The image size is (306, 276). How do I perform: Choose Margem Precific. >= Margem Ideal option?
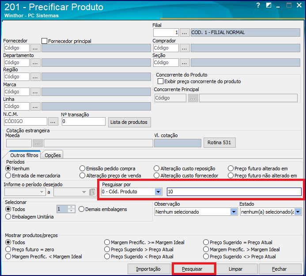click(107, 242)
